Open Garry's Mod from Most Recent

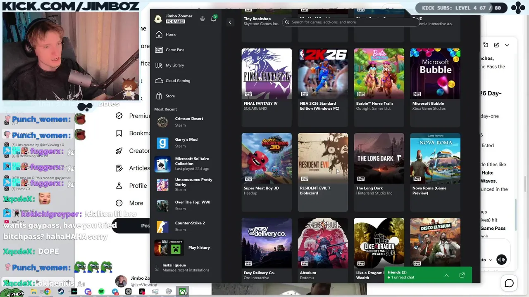[186, 143]
